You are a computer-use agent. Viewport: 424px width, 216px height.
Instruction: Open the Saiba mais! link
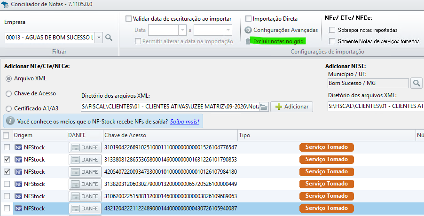185,122
